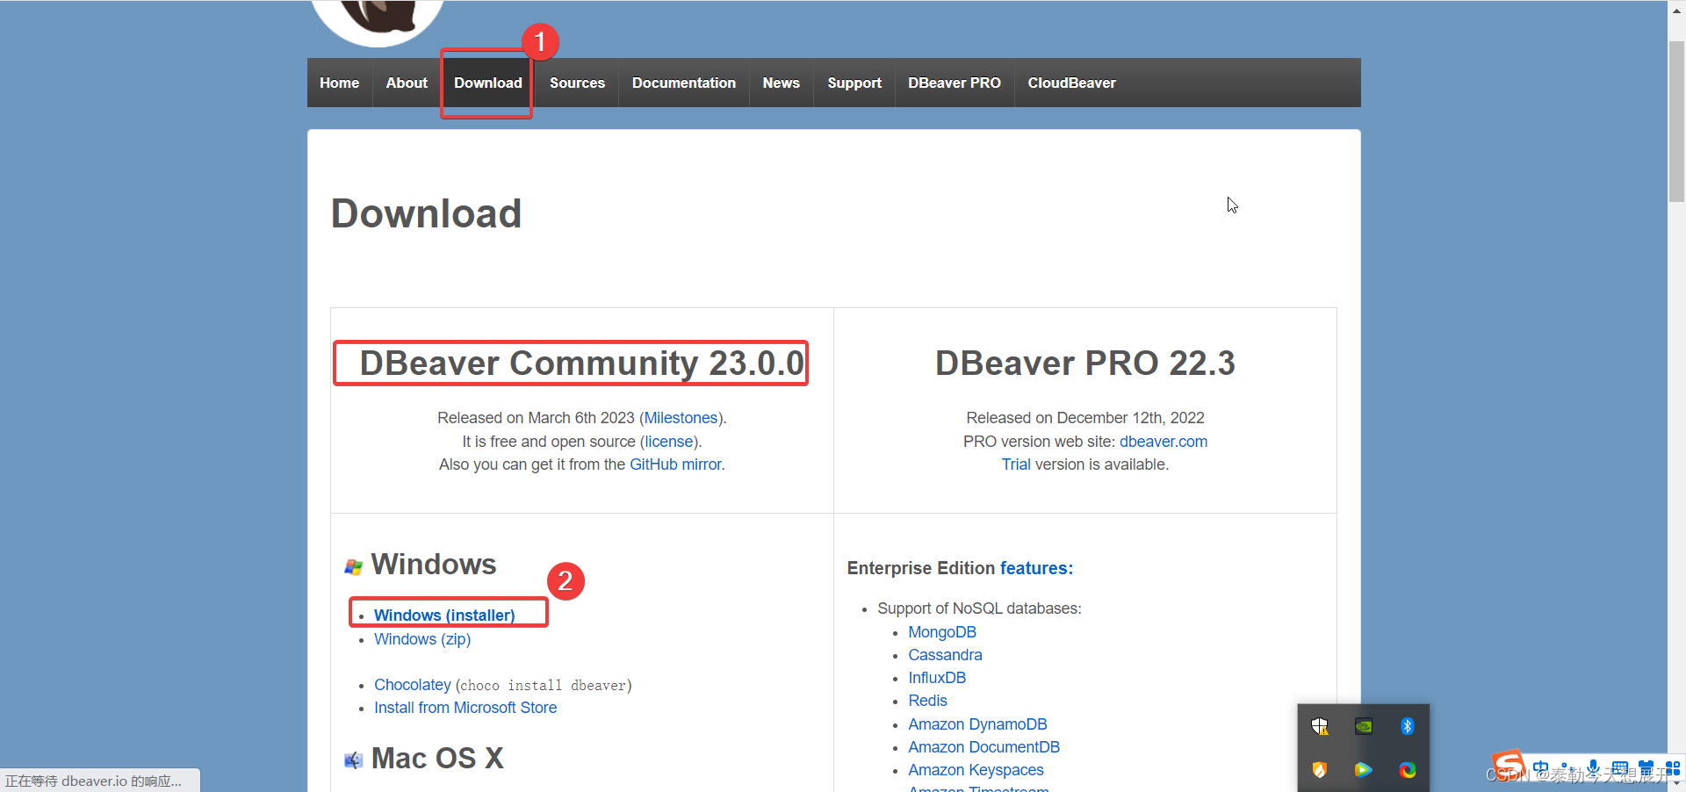Open the Milestones link
This screenshot has height=792, width=1686.
pos(681,418)
